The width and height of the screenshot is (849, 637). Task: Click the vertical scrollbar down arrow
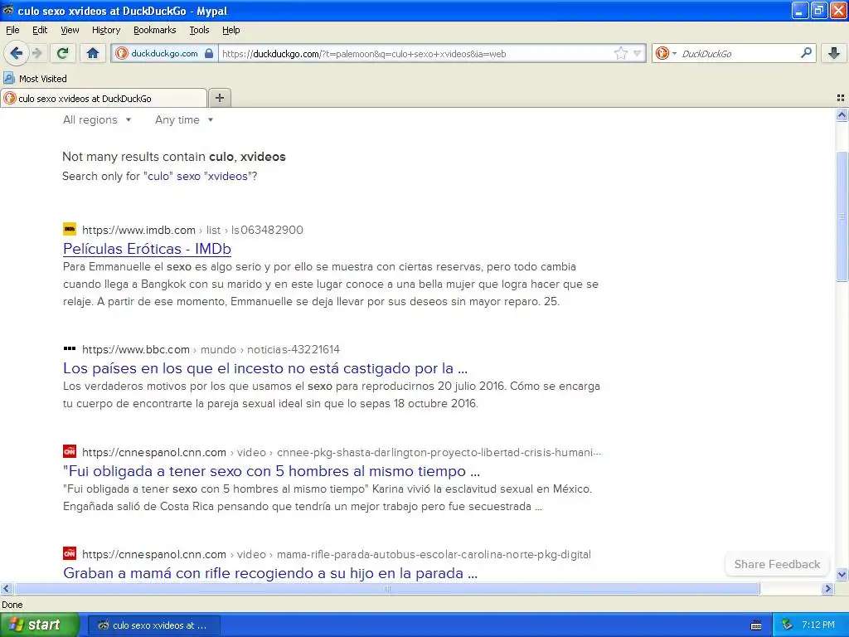(842, 575)
